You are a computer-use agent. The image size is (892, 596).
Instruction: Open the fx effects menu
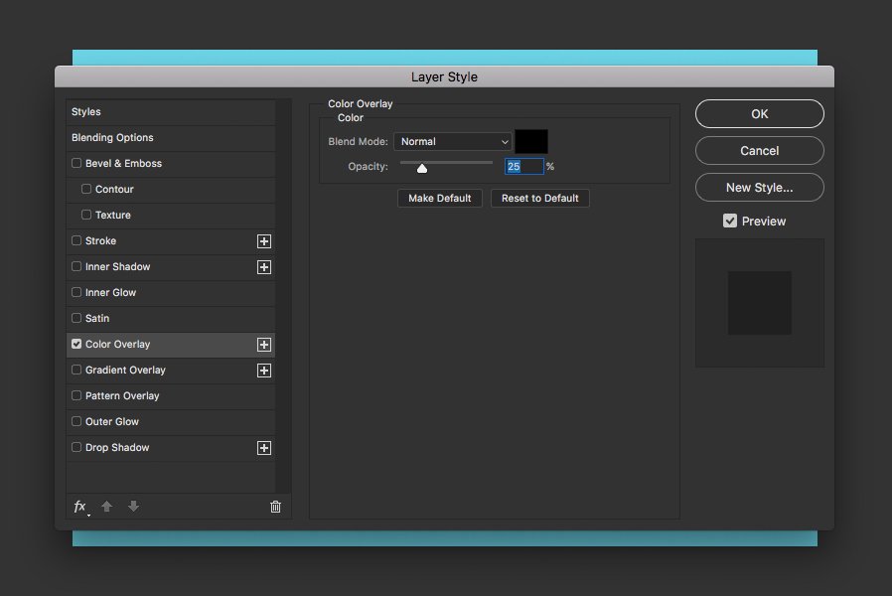(80, 507)
